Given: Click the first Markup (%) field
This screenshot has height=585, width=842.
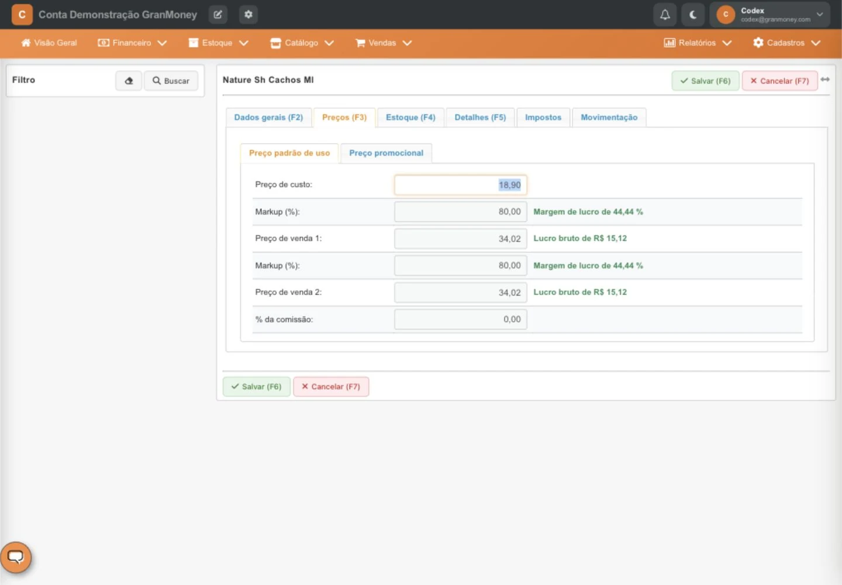Looking at the screenshot, I should [461, 212].
